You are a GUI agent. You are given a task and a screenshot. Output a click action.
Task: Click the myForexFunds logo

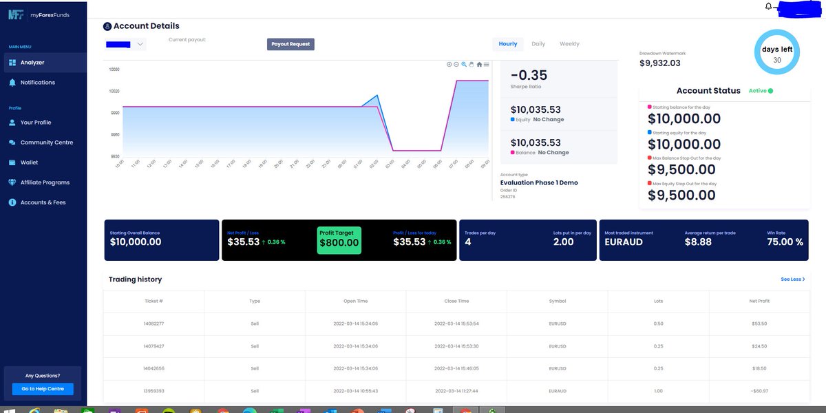tap(39, 15)
